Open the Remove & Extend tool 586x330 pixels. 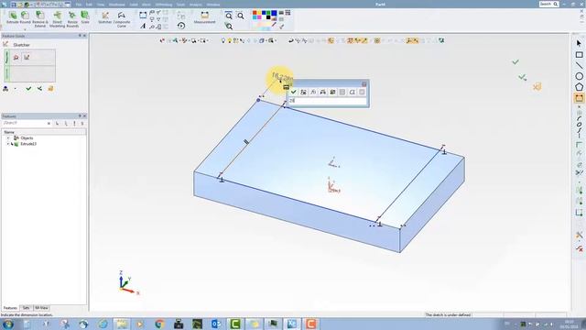[x=39, y=18]
